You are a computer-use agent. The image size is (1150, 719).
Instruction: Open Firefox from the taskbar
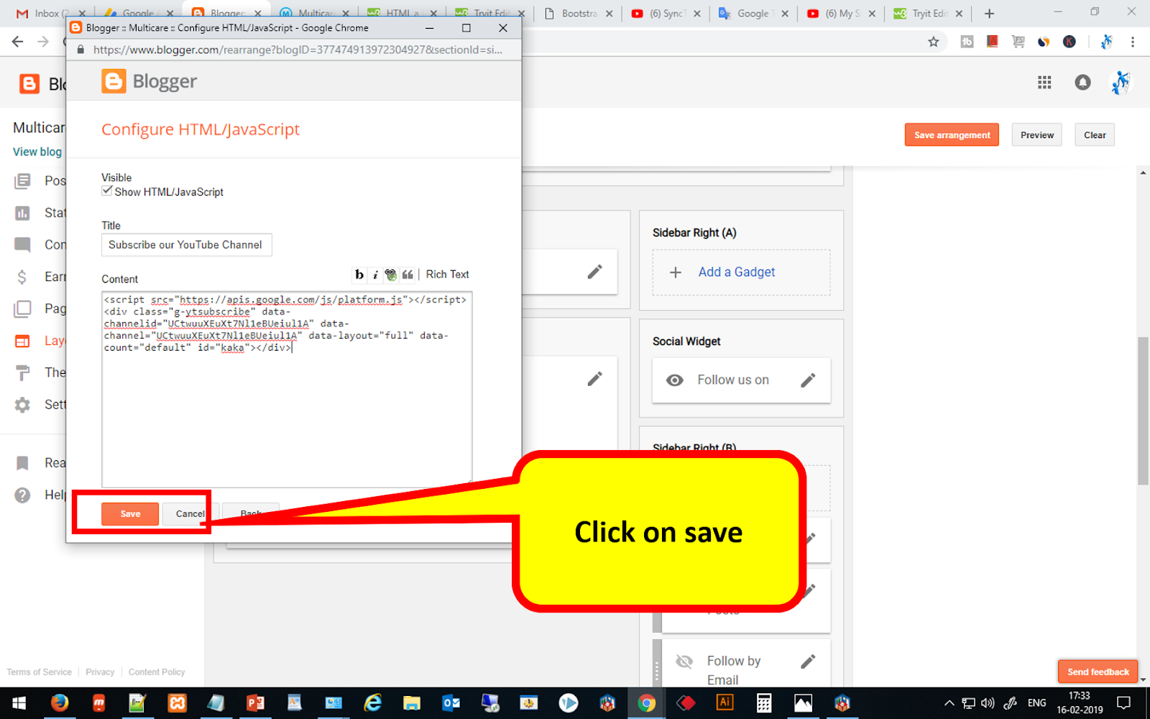pos(60,703)
